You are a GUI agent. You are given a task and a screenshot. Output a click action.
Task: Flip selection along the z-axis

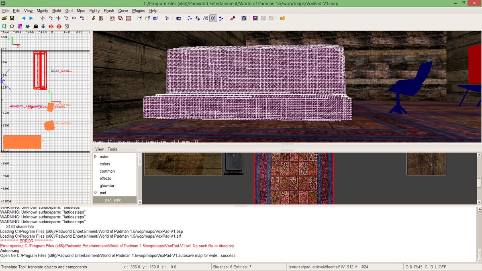point(74,18)
